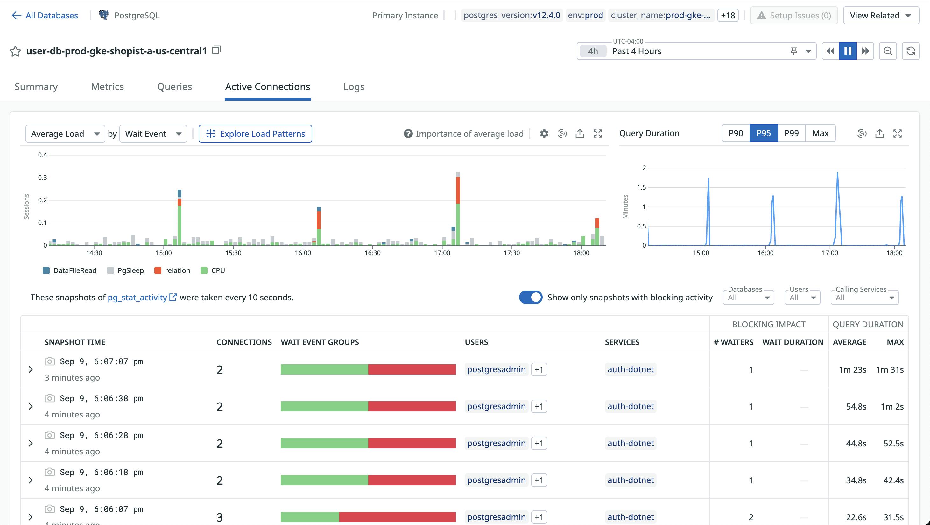Expand the 6:07:07 pm snapshot row
The image size is (930, 525).
pos(31,369)
